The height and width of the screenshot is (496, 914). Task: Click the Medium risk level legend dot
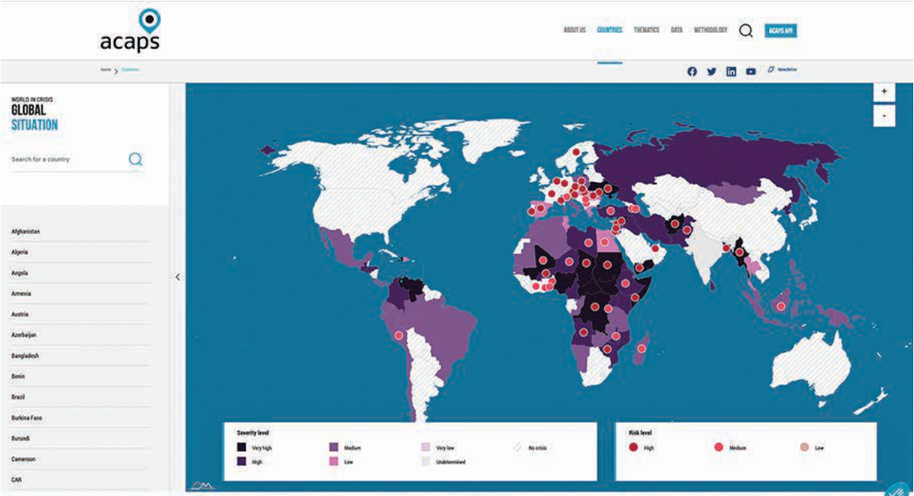719,447
